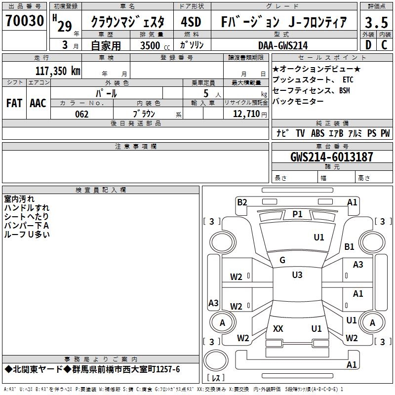Click the color number 062
This screenshot has height=395, width=395.
pos(81,114)
